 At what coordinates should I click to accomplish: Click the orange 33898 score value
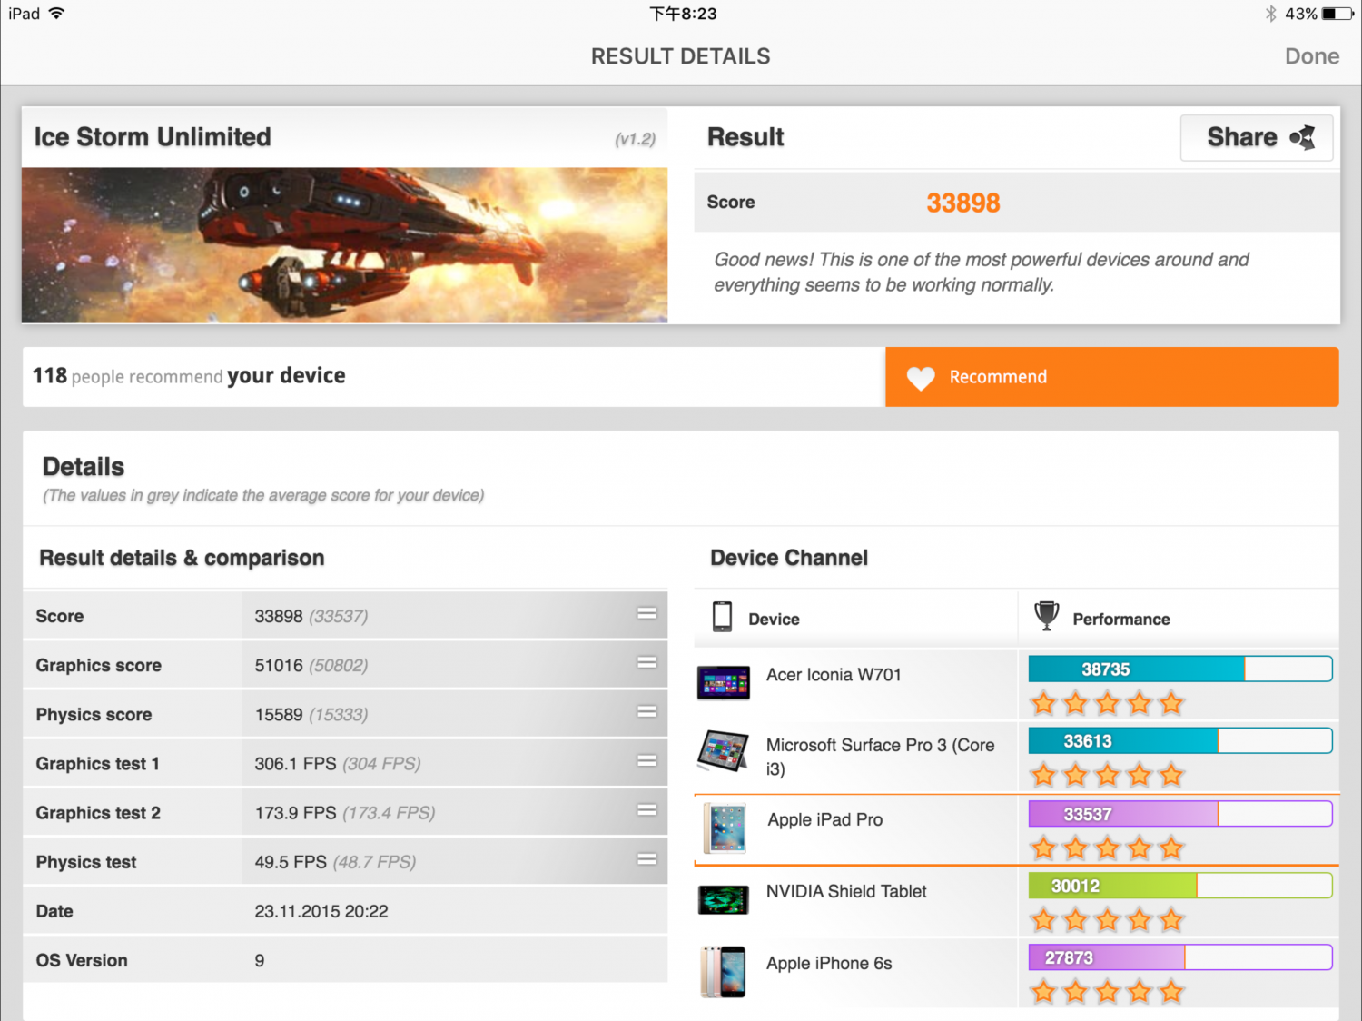[x=962, y=203]
